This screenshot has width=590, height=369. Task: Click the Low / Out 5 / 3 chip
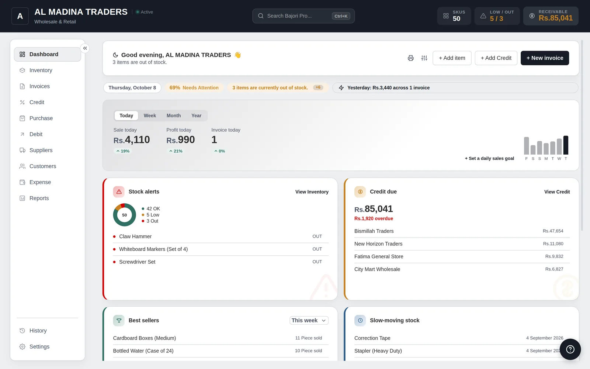(497, 16)
